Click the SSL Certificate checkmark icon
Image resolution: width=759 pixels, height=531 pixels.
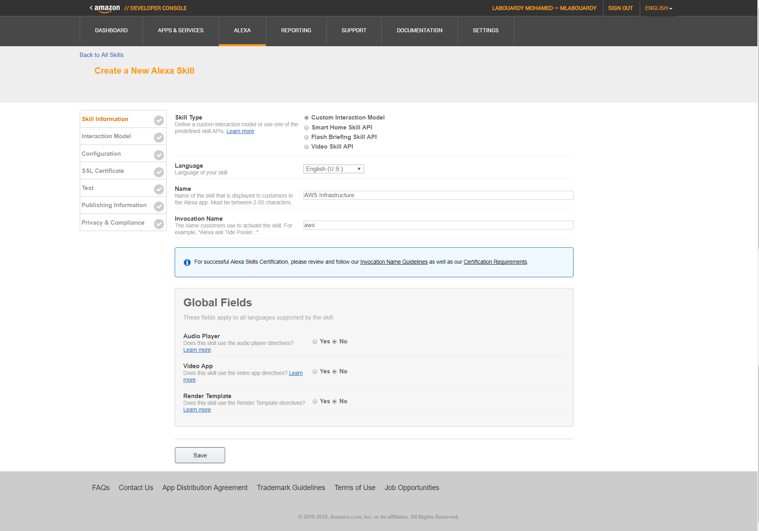pyautogui.click(x=159, y=172)
